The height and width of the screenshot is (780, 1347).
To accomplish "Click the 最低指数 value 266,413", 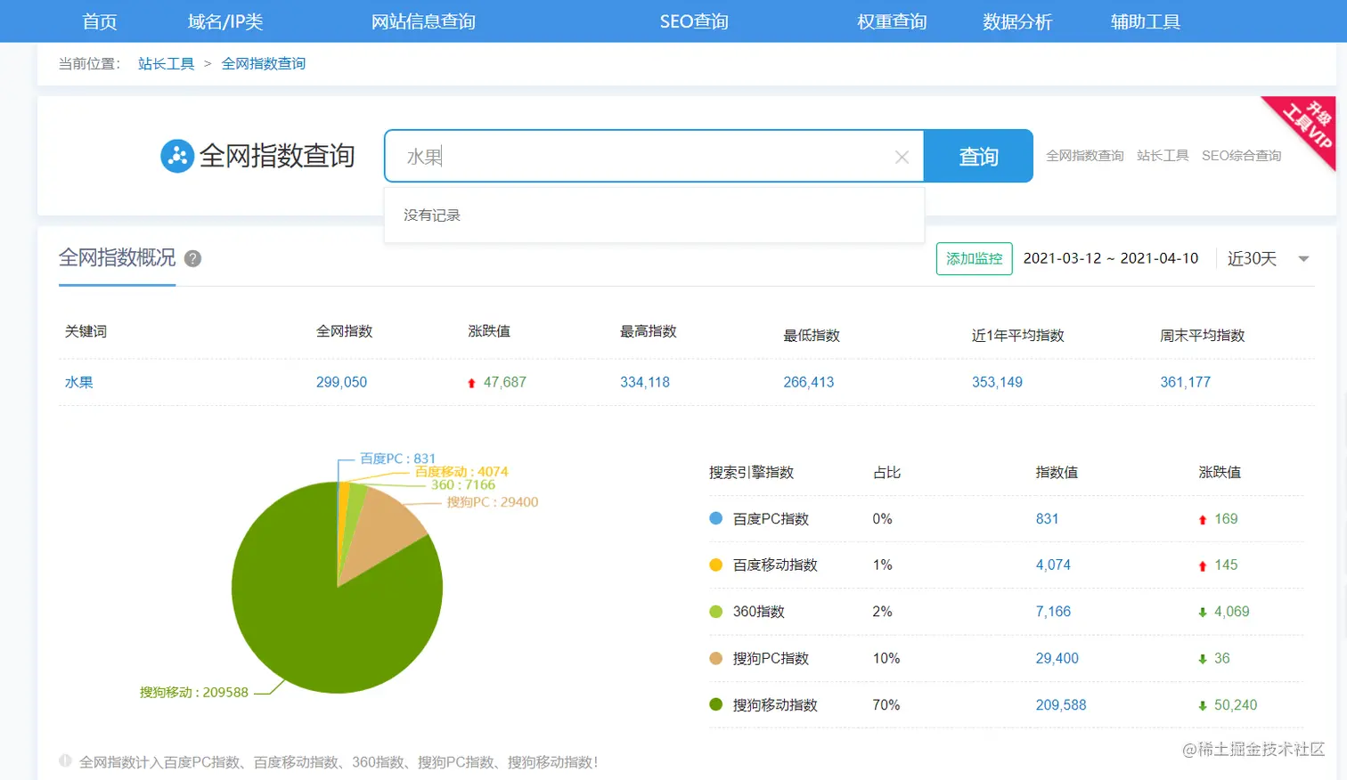I will 809,382.
